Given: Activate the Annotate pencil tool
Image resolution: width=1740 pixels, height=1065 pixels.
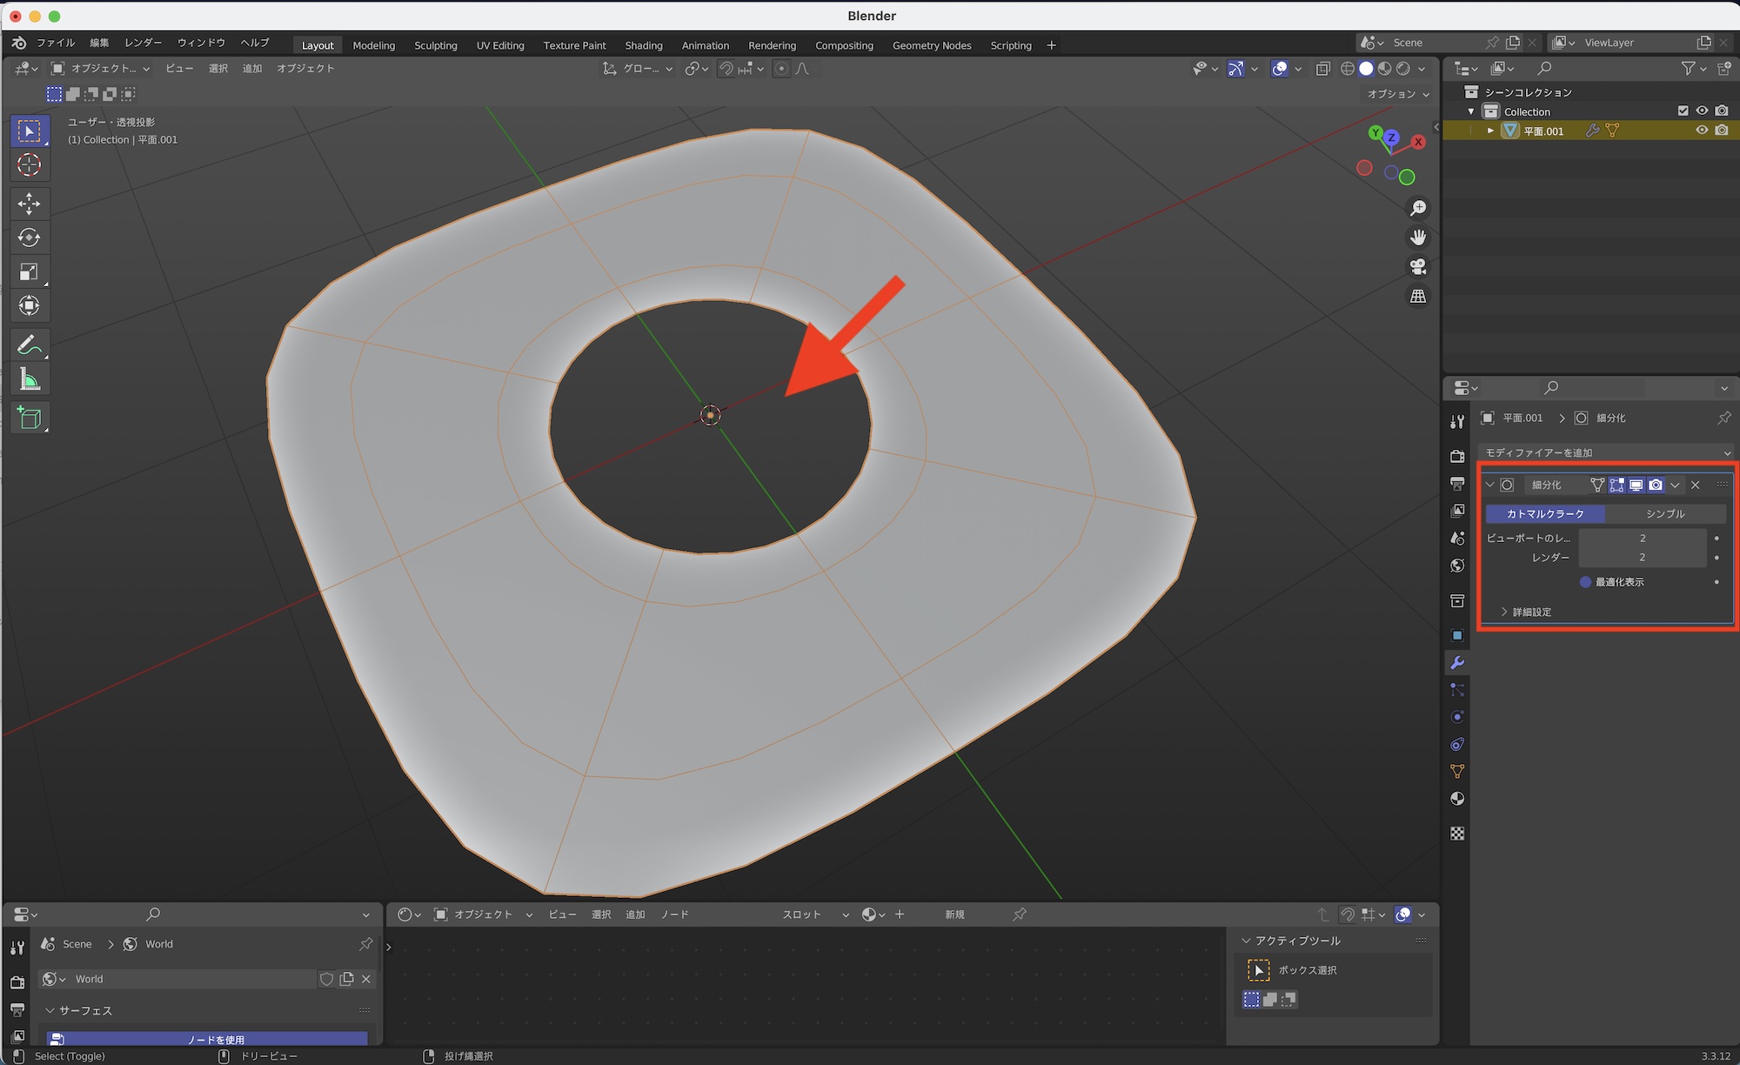Looking at the screenshot, I should tap(29, 345).
